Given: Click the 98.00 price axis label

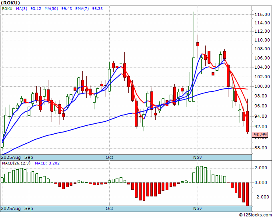Looking at the screenshot, I should point(261,96).
